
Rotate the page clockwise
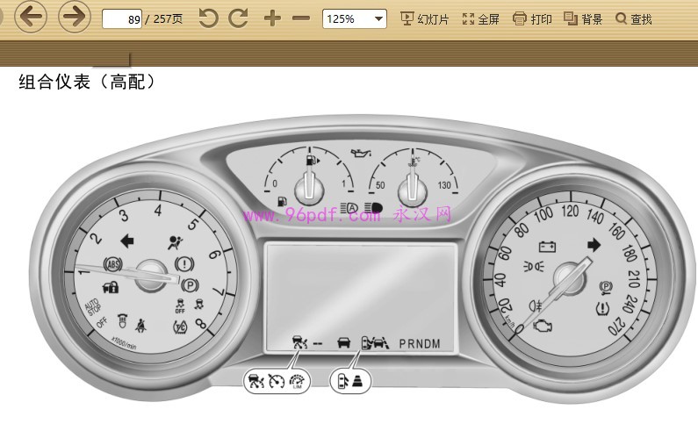pyautogui.click(x=238, y=18)
